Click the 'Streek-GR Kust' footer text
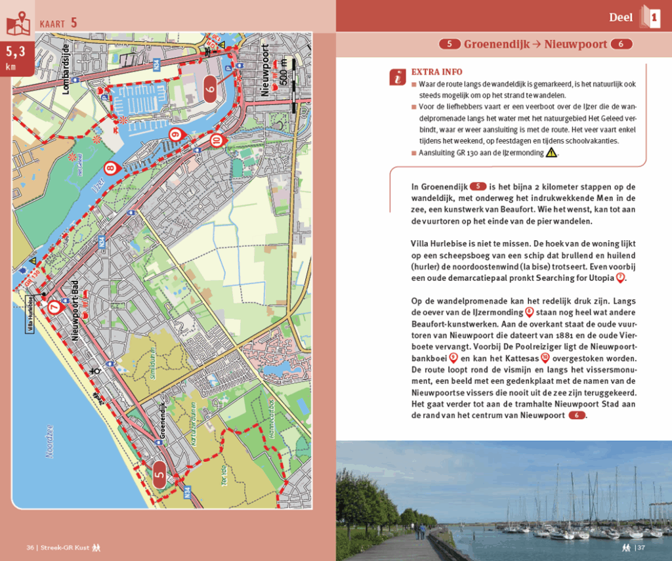Viewport: 672px width, 561px height. point(65,547)
